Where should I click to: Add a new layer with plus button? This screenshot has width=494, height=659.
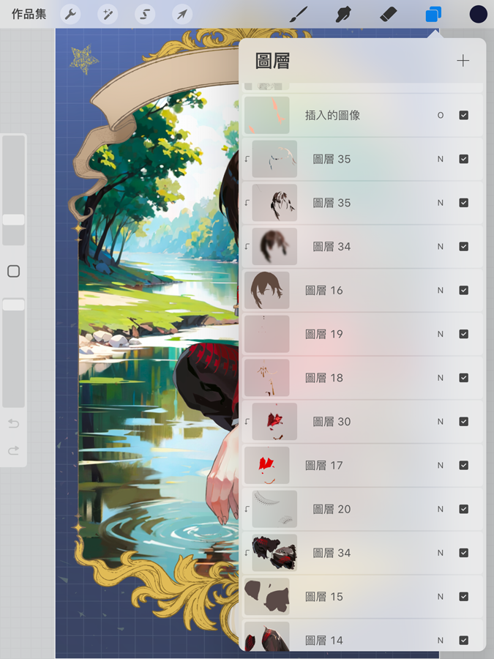click(463, 61)
